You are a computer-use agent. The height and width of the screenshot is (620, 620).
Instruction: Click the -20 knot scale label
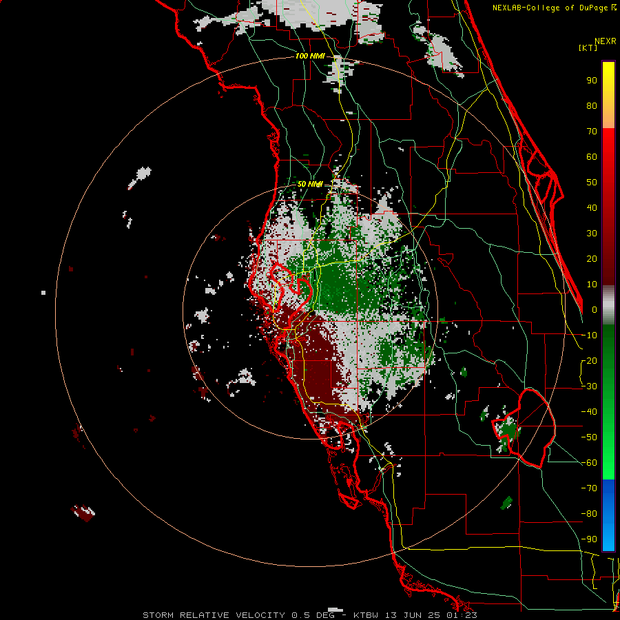click(589, 360)
